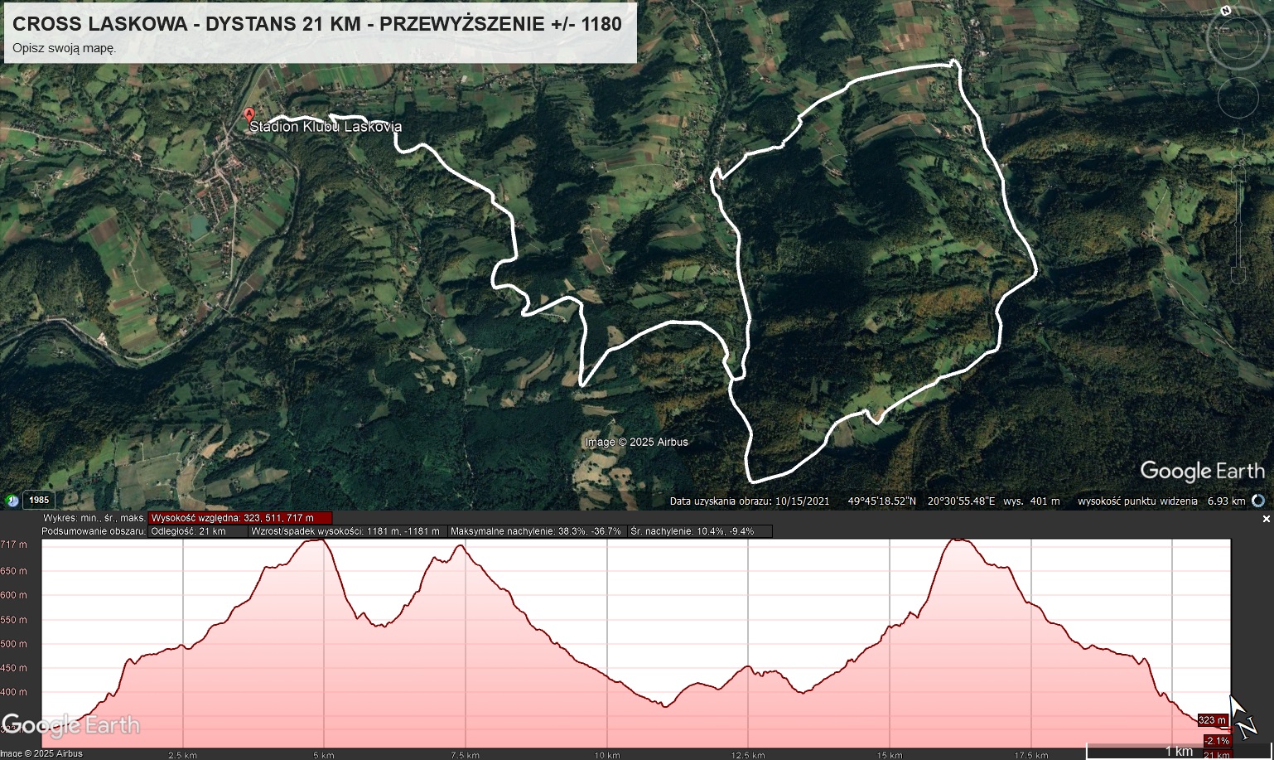Click the 10 km distance axis label
The image size is (1274, 760).
606,755
